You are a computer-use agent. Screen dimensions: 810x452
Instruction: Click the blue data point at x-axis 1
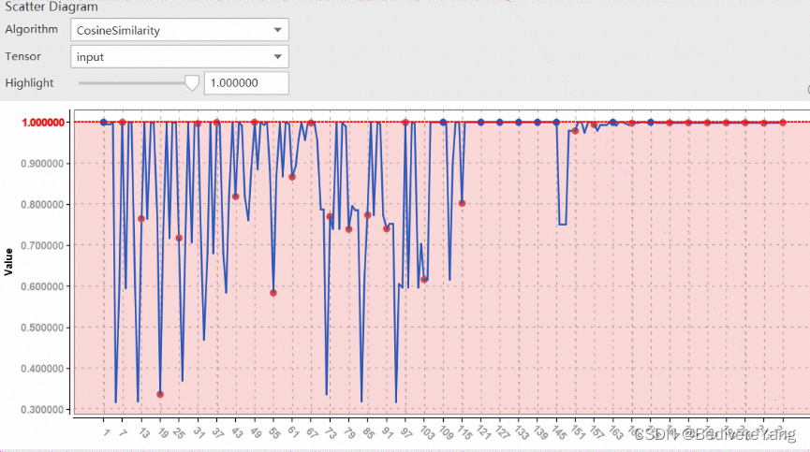pyautogui.click(x=103, y=123)
